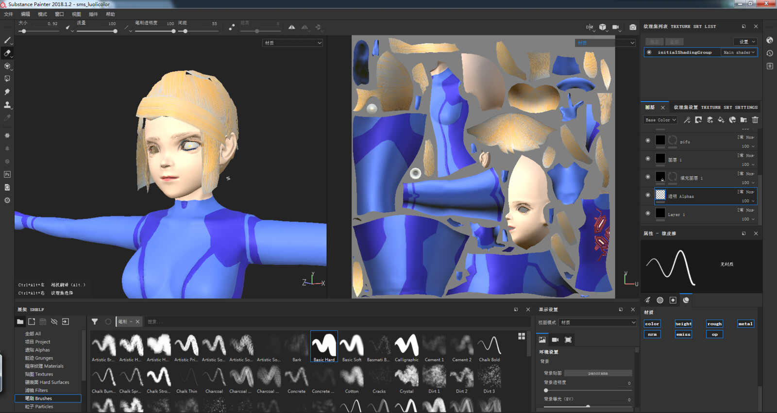This screenshot has height=413, width=777.
Task: Open the history clock icon in right dock
Action: (770, 53)
